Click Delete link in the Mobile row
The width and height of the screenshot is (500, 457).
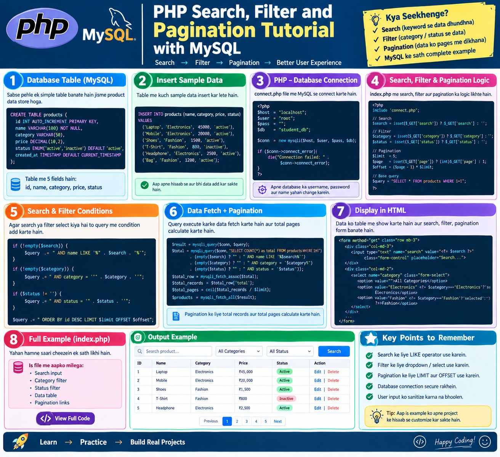(x=333, y=380)
